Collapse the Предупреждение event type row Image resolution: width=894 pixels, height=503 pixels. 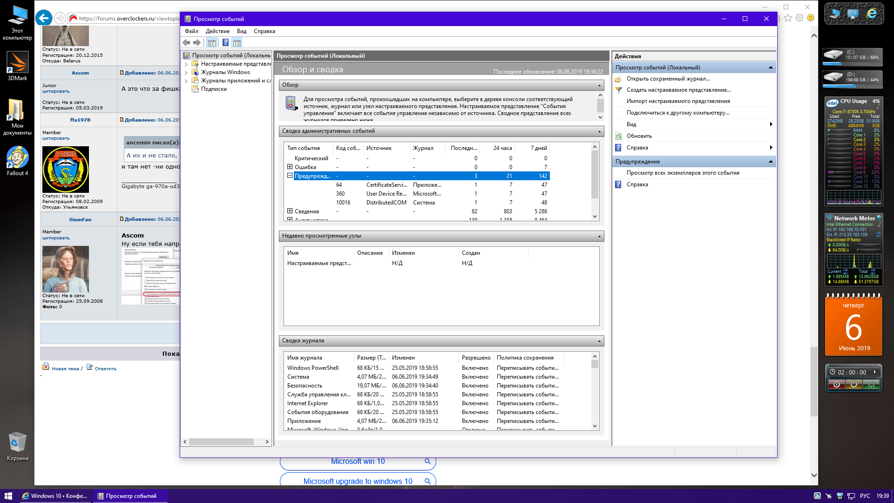pyautogui.click(x=290, y=176)
